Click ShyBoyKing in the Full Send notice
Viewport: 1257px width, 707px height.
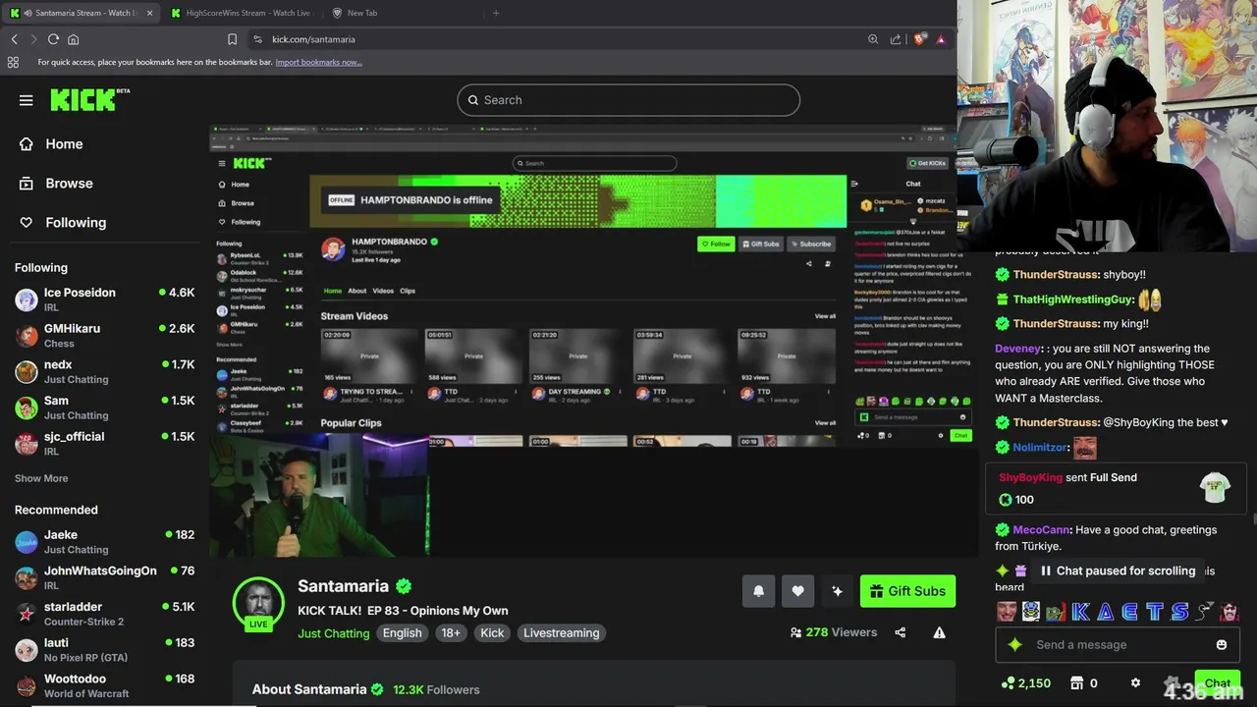[1030, 477]
